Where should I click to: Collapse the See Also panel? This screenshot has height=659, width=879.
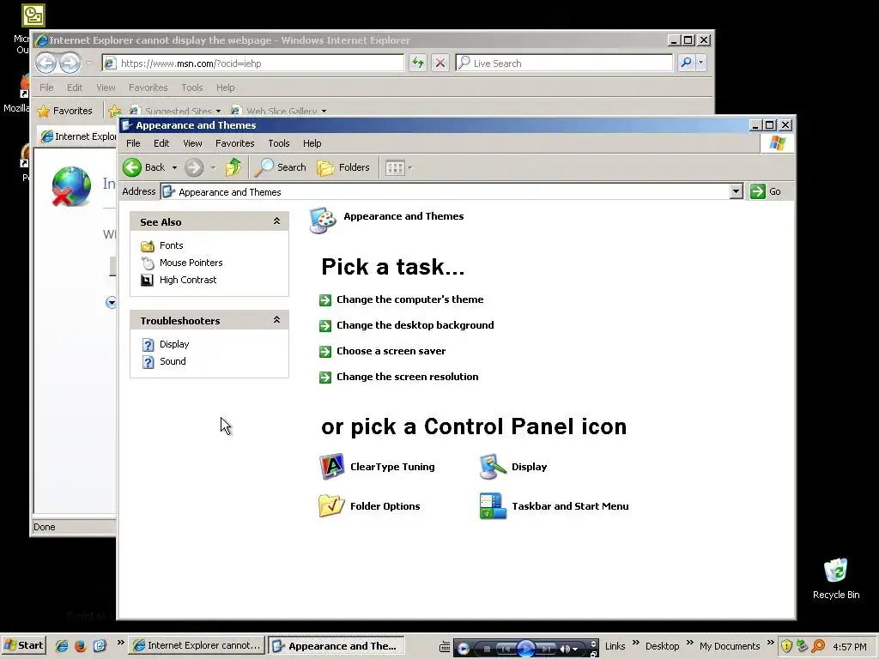click(276, 221)
